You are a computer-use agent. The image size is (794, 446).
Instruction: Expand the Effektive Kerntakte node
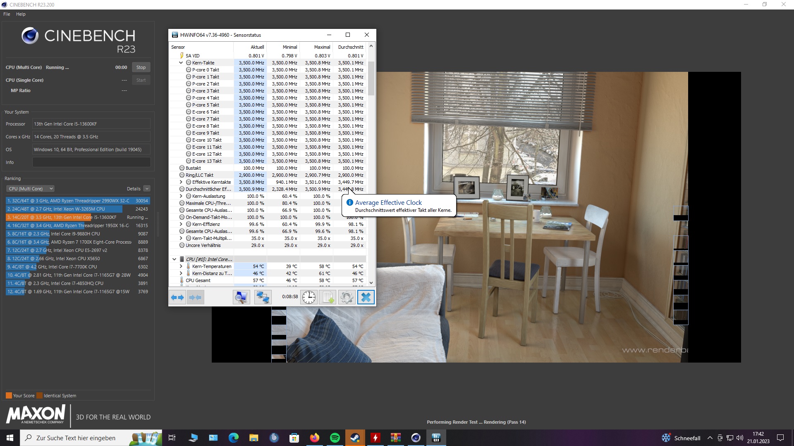click(x=181, y=182)
